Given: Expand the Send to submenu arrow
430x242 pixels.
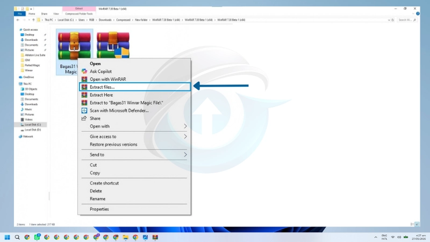Looking at the screenshot, I should pos(185,155).
